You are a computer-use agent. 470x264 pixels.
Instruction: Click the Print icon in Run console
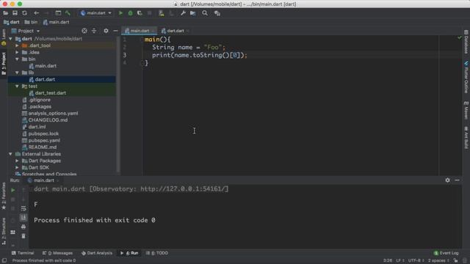coord(23,227)
